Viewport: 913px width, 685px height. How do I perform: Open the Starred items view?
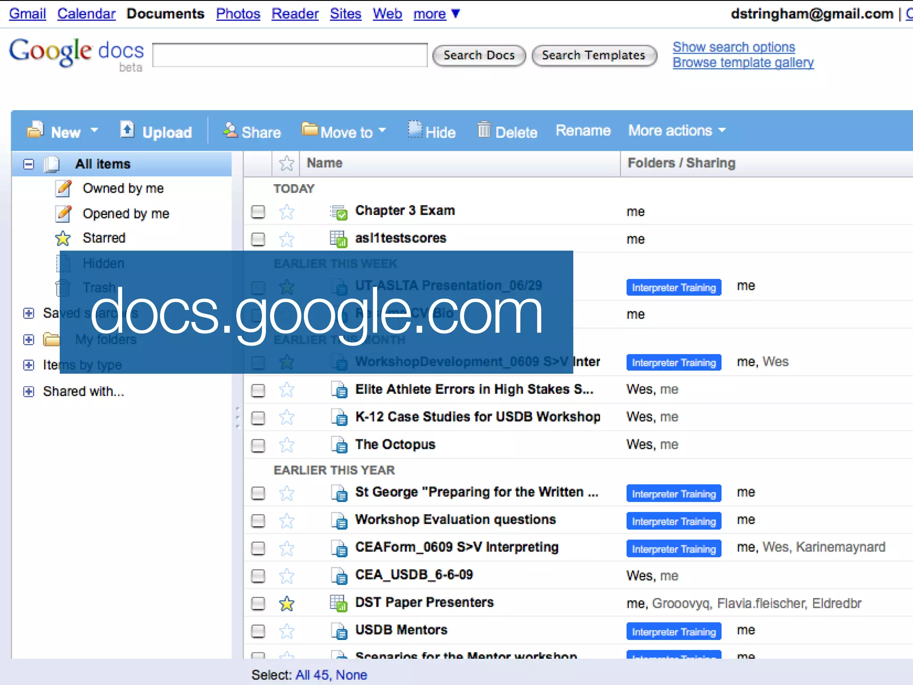[x=104, y=238]
